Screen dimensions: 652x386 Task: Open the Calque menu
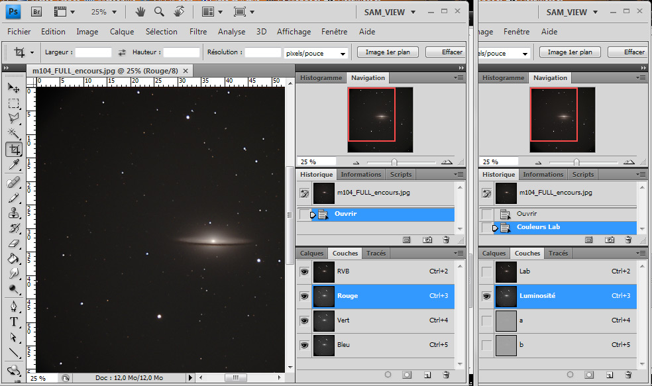[122, 32]
